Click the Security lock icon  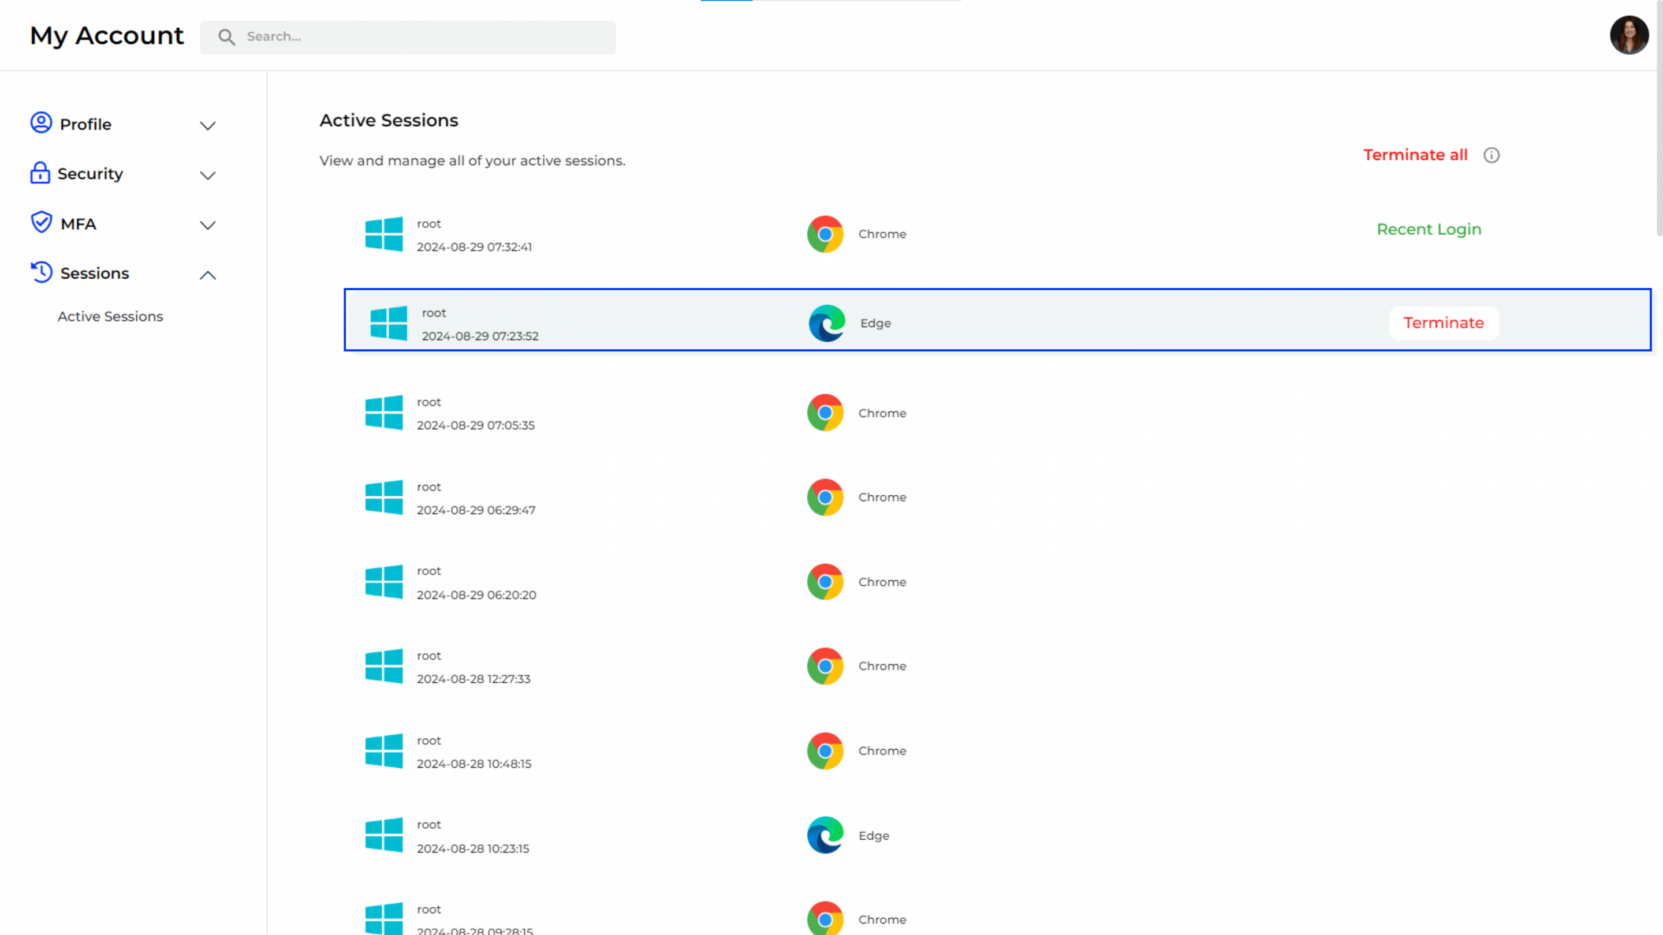(40, 173)
